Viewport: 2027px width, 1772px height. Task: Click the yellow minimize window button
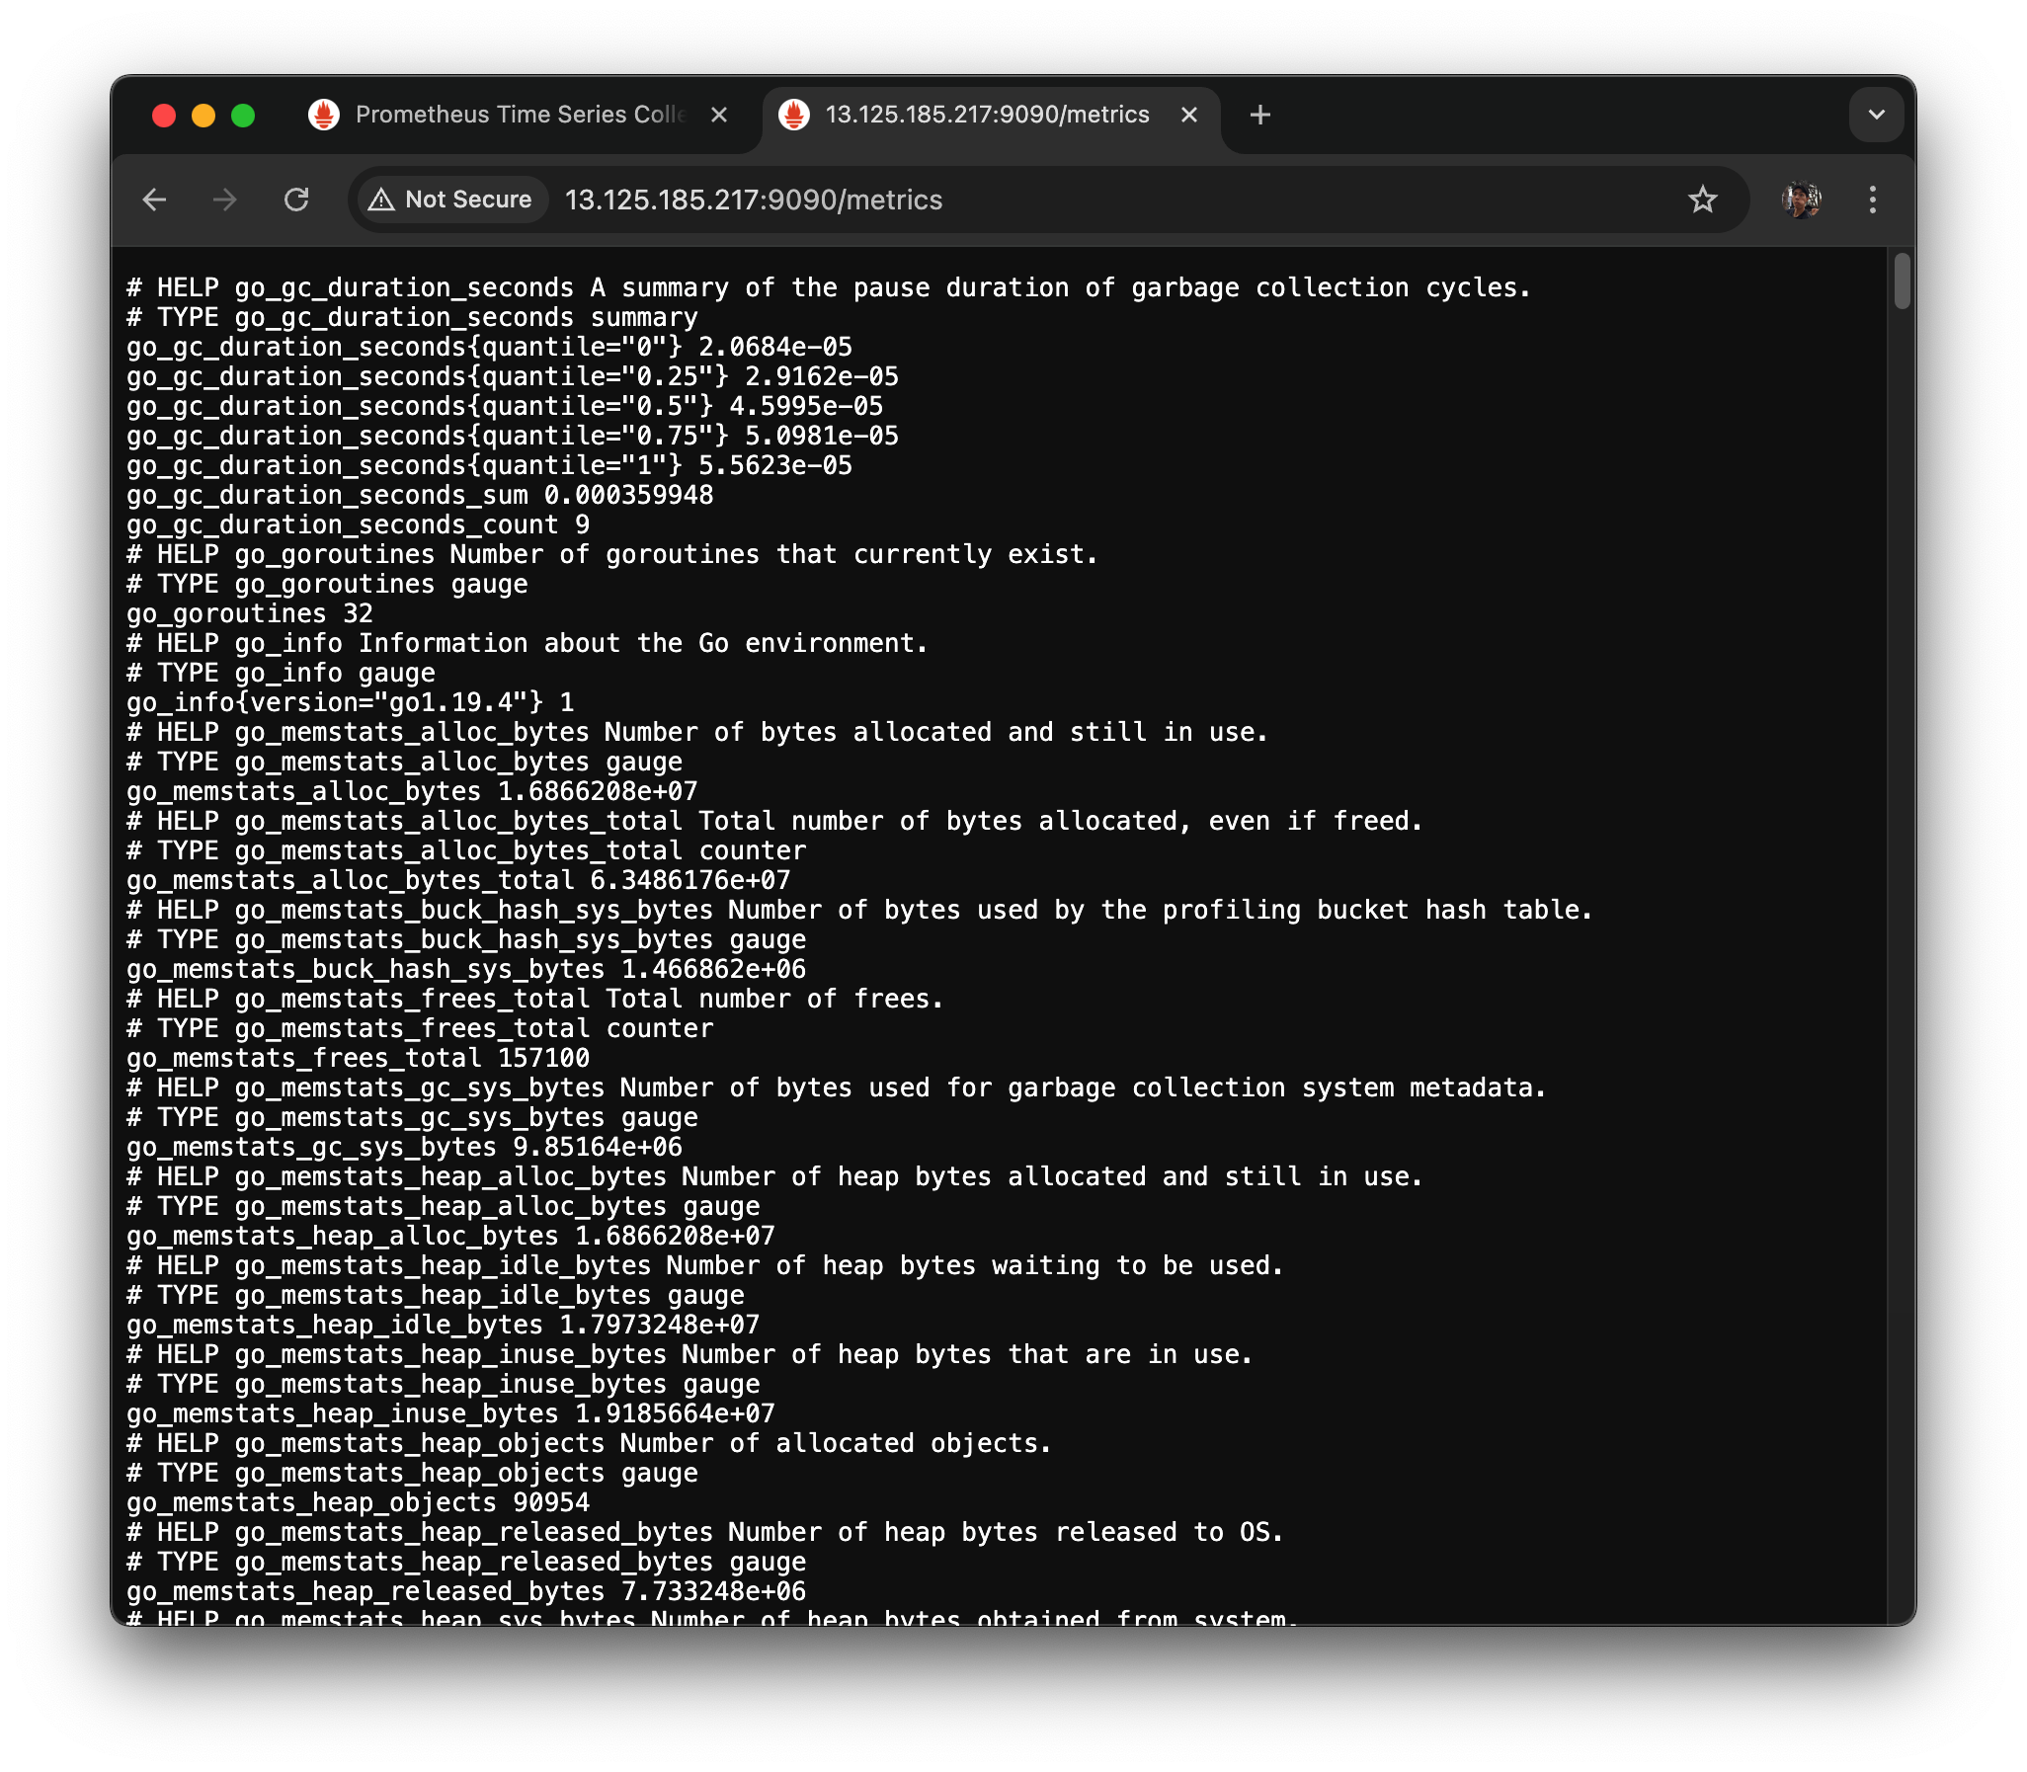(x=203, y=116)
